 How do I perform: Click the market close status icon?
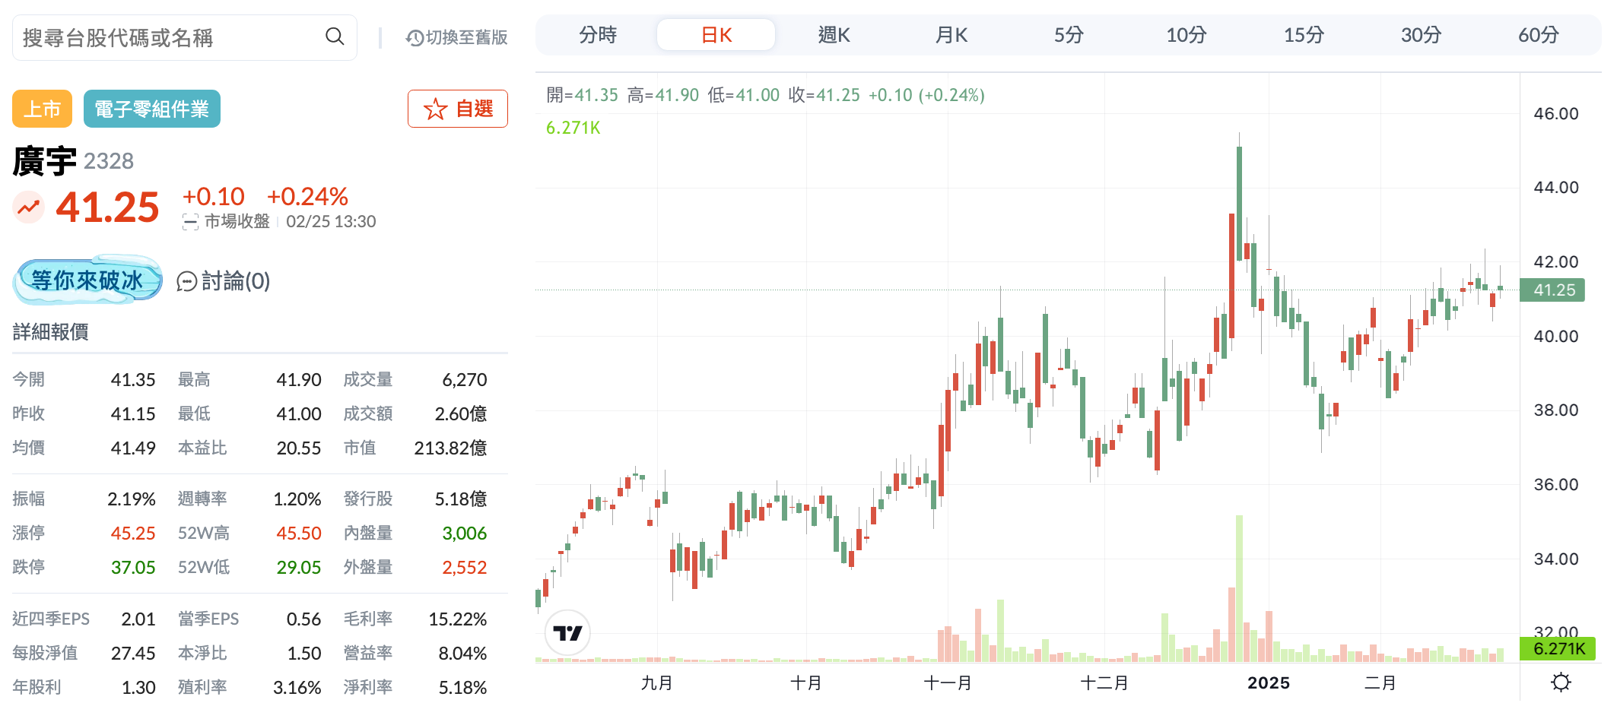pyautogui.click(x=190, y=222)
